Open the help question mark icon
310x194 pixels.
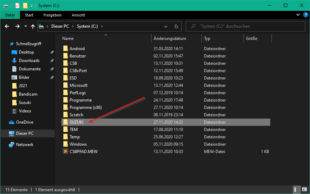(x=306, y=15)
